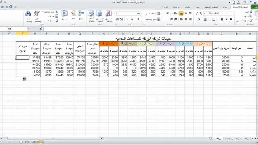Viewport: 258px width, 145px height.
Task: Toggle middle vertical align button
Action: click(x=186, y=13)
